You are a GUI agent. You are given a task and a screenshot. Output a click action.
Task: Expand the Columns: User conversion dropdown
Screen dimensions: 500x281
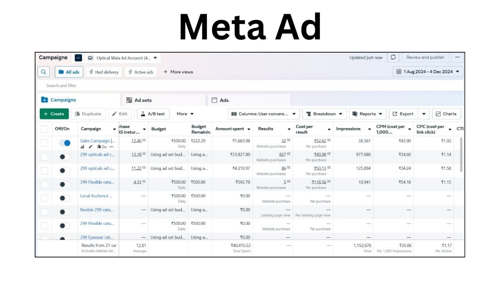264,114
